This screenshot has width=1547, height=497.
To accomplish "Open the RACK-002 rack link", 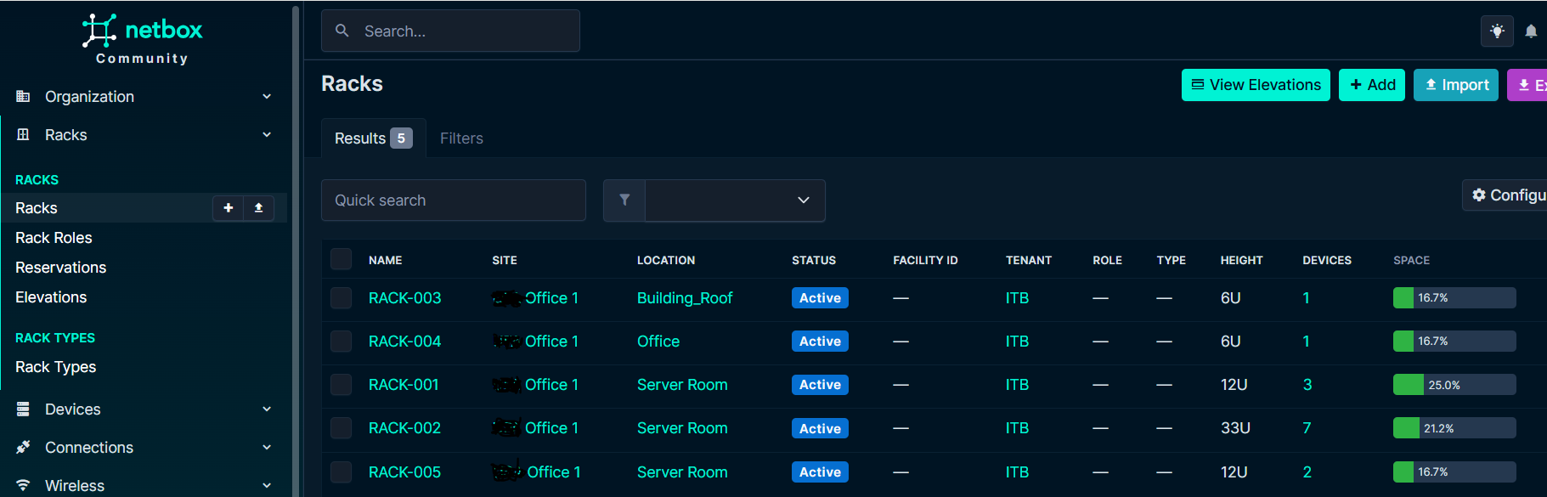I will click(x=404, y=428).
